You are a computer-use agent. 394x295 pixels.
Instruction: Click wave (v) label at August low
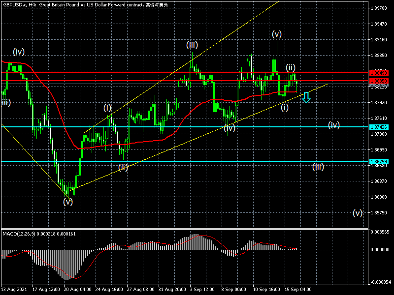coord(68,201)
